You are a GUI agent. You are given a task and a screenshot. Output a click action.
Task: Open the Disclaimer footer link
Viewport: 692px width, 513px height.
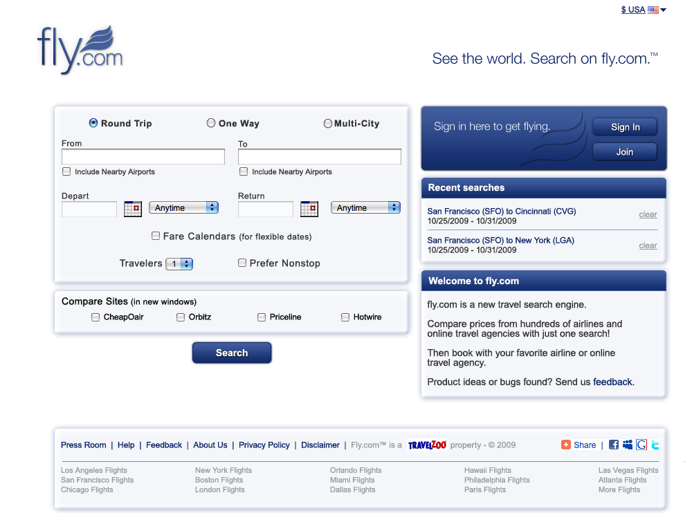320,445
